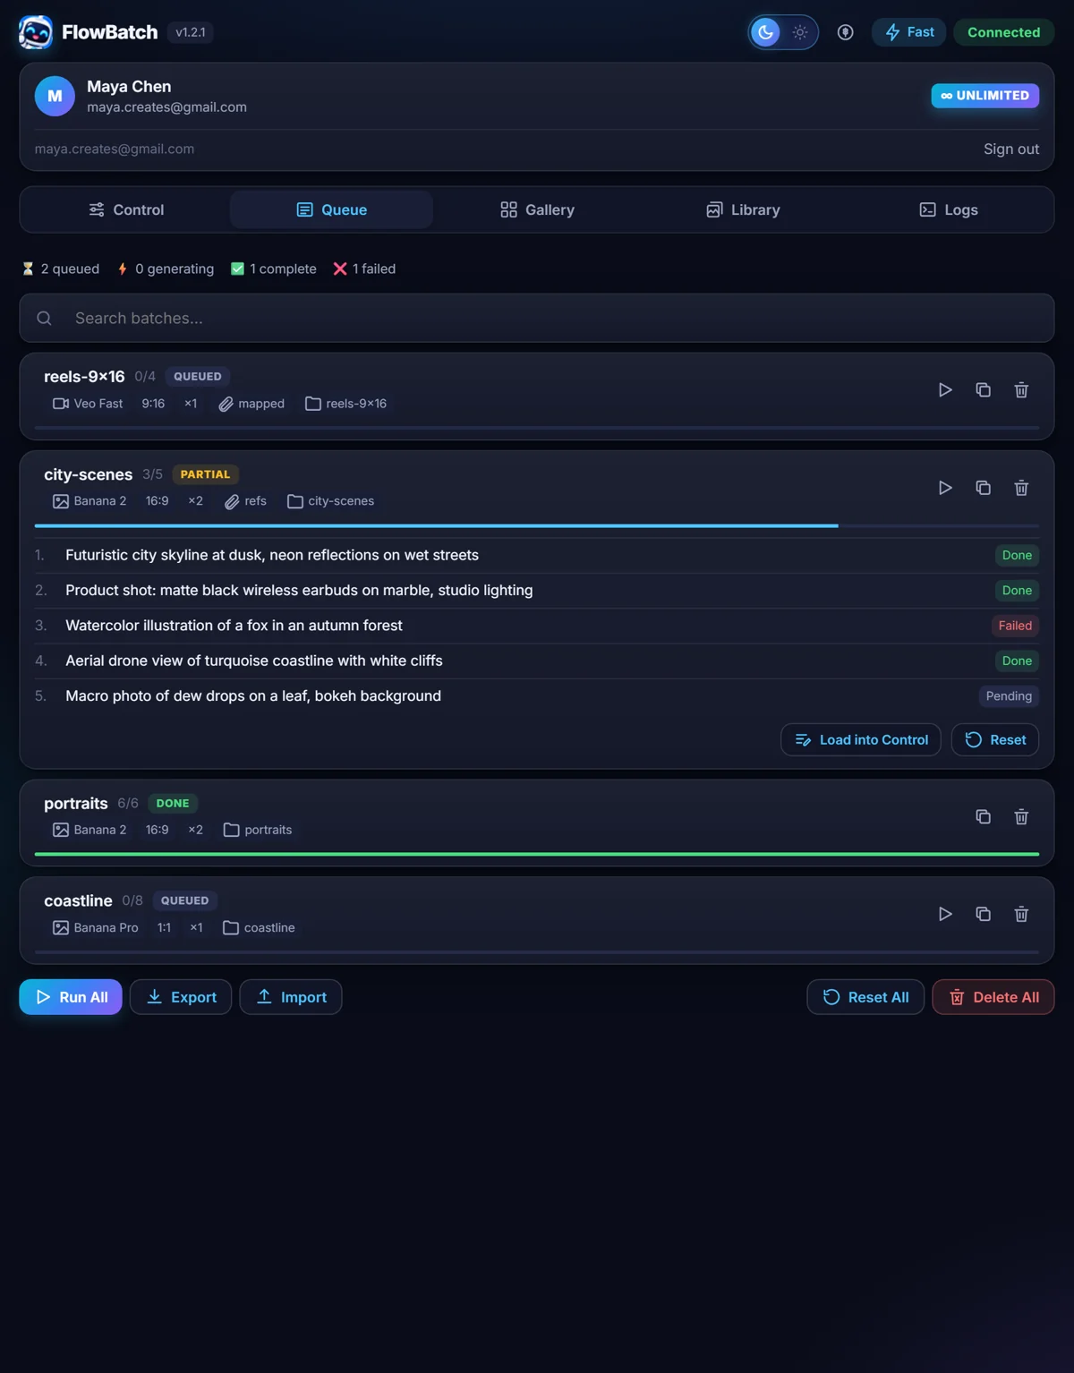Click the reels-9×16 folder icon
Viewport: 1074px width, 1373px height.
click(x=313, y=404)
